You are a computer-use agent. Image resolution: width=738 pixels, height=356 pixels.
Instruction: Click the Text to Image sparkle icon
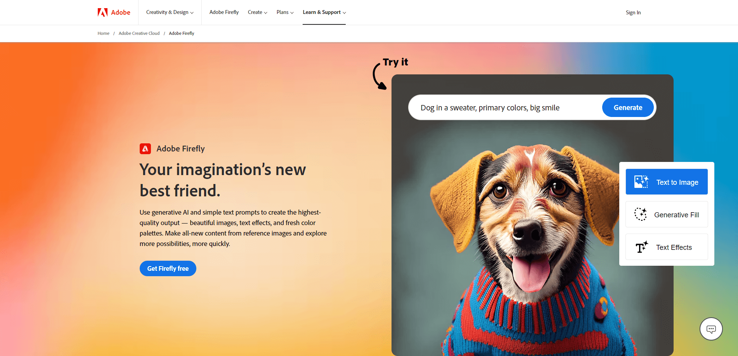tap(641, 182)
